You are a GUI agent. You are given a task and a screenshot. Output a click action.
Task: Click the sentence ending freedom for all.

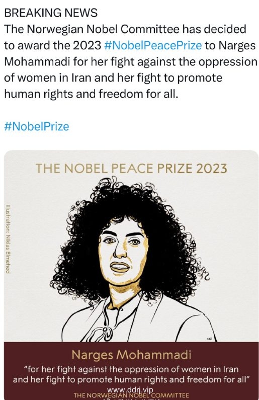pyautogui.click(x=91, y=94)
